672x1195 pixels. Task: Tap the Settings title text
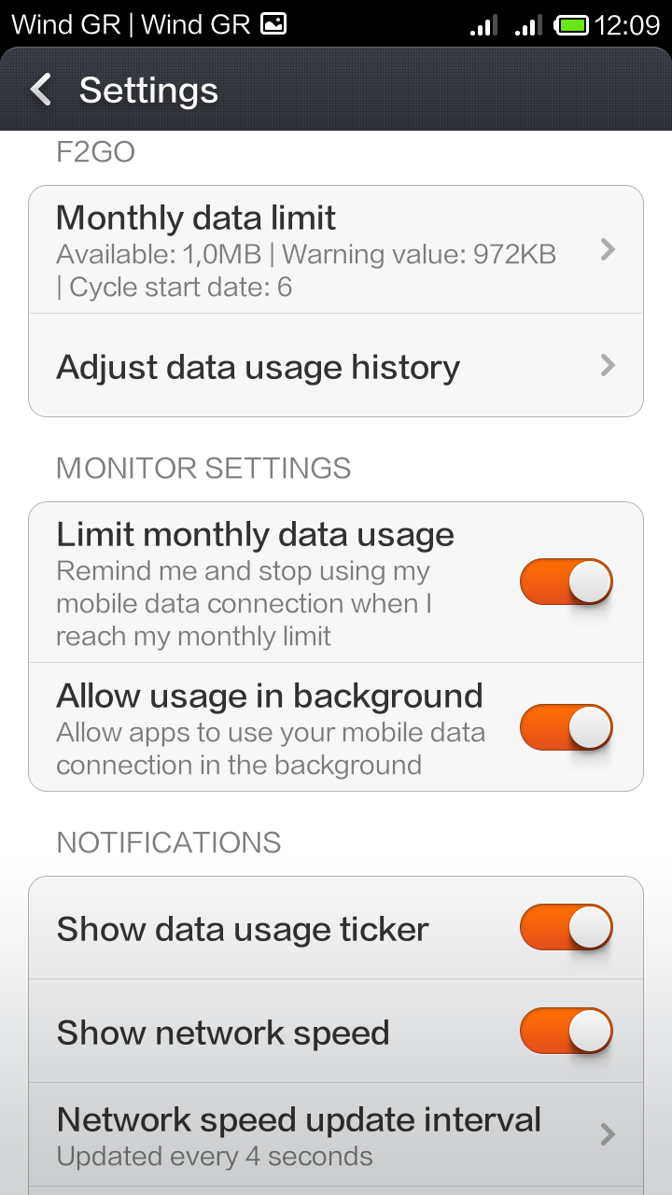point(148,91)
